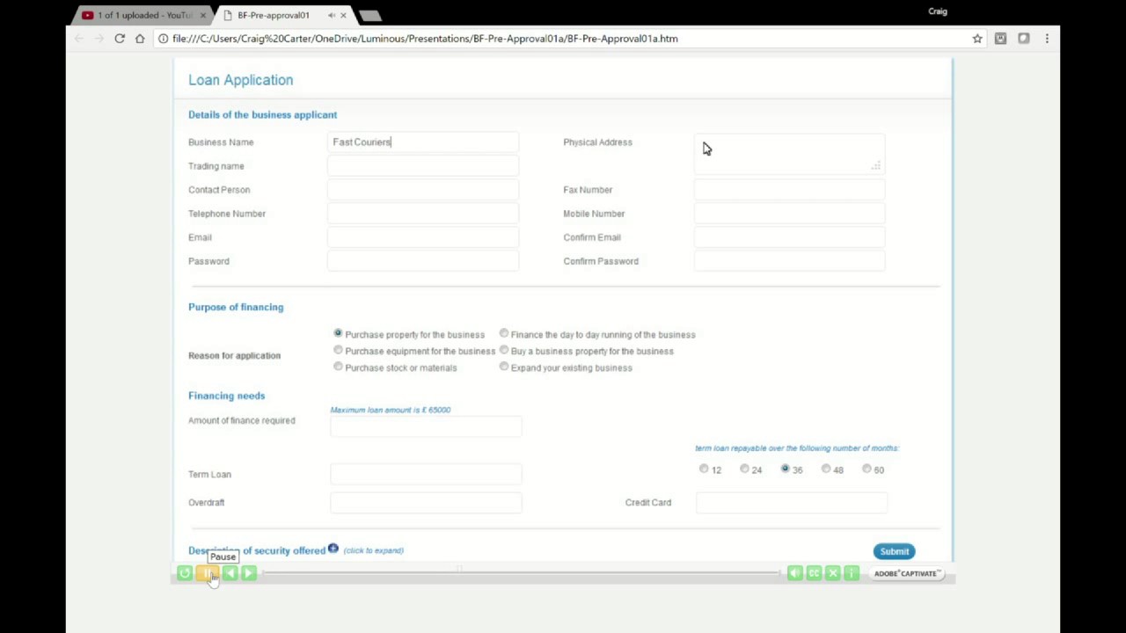Toggle closed captions CC button
This screenshot has height=633, width=1126.
[814, 573]
